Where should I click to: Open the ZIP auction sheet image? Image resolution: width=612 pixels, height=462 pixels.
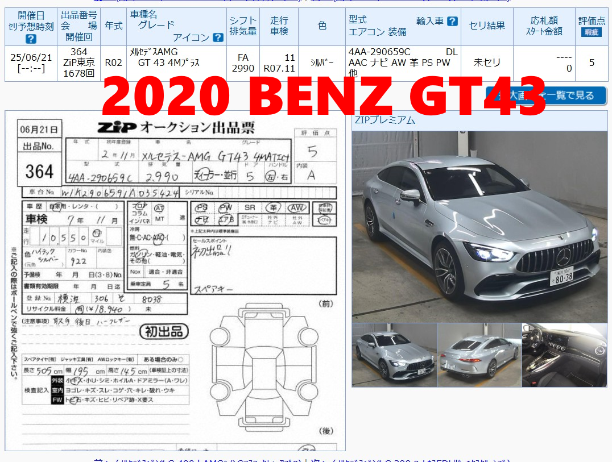(x=175, y=281)
